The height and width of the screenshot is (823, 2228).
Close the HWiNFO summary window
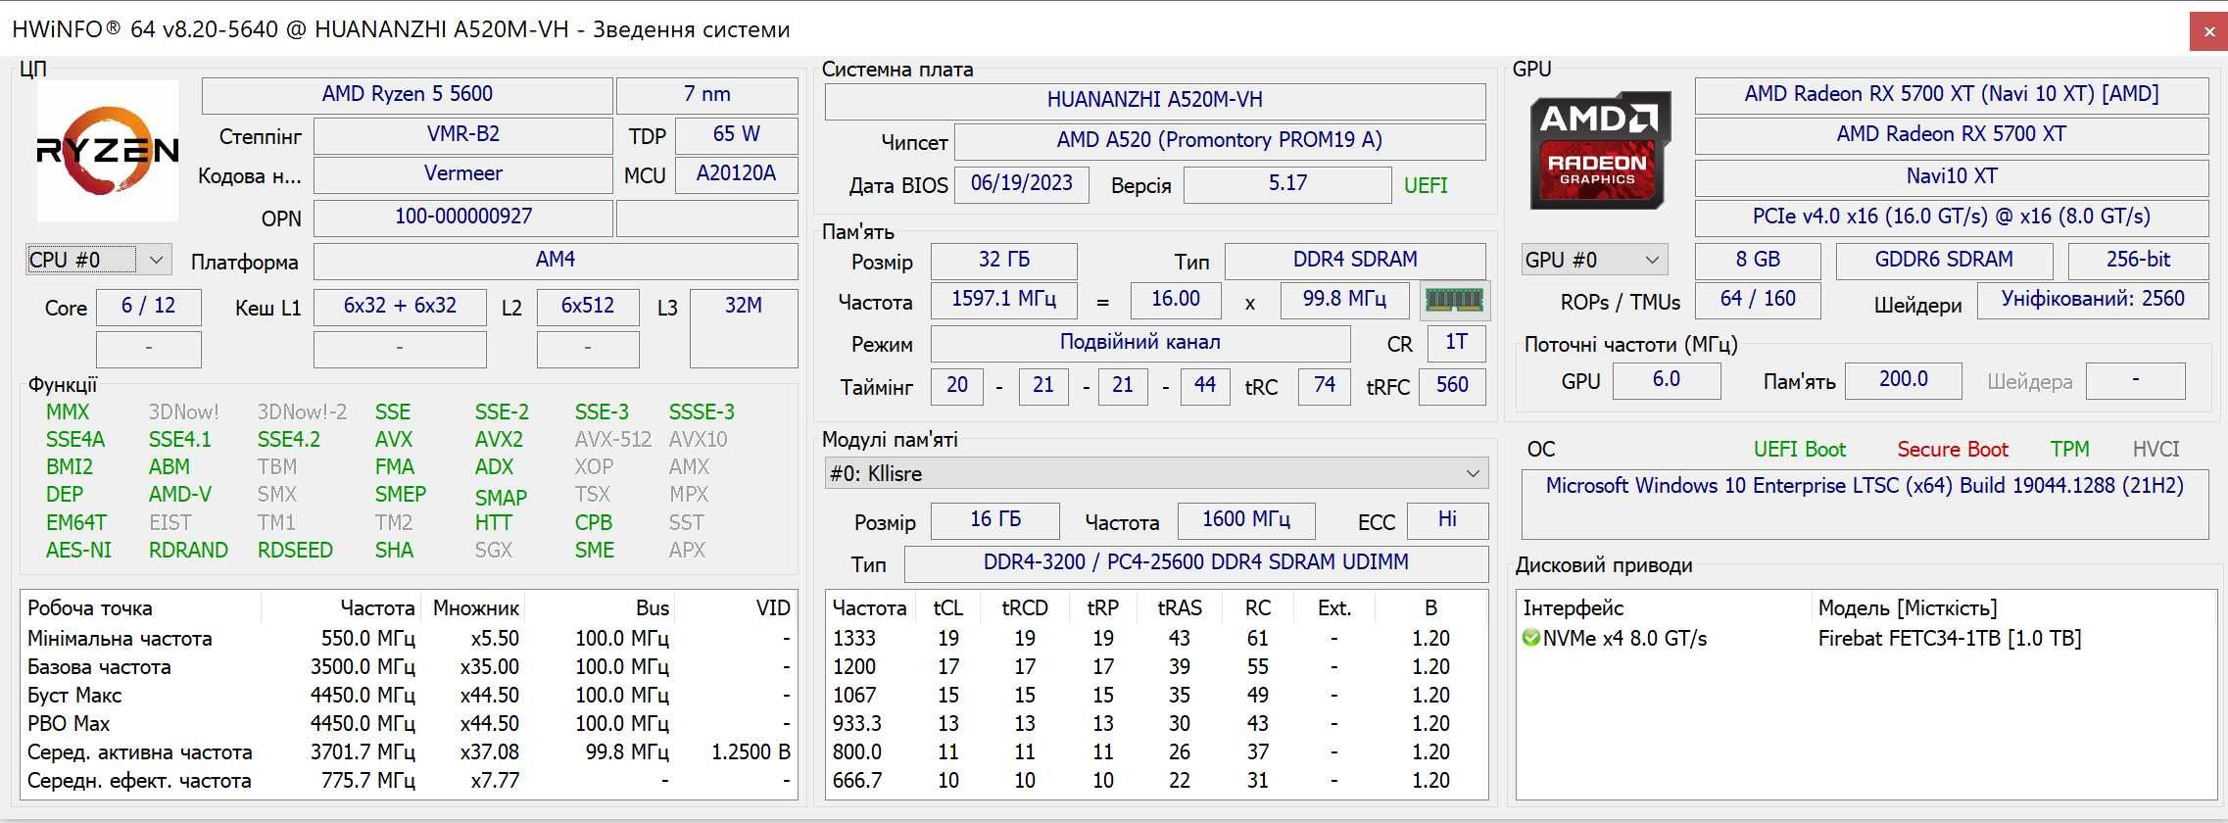click(2208, 31)
